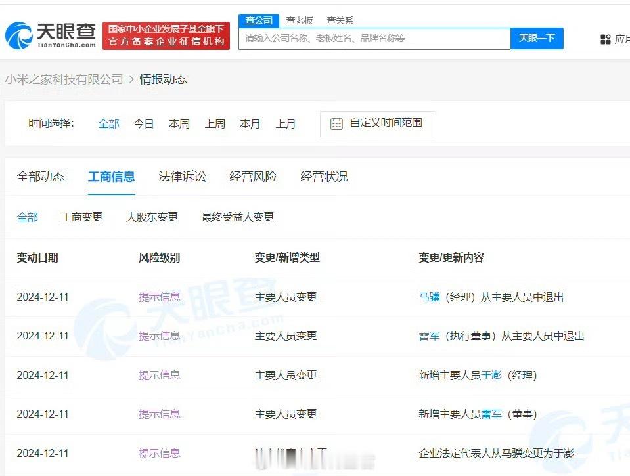Screen dimensions: 630x476
Task: Switch to 工商信息 tab
Action: click(x=111, y=177)
